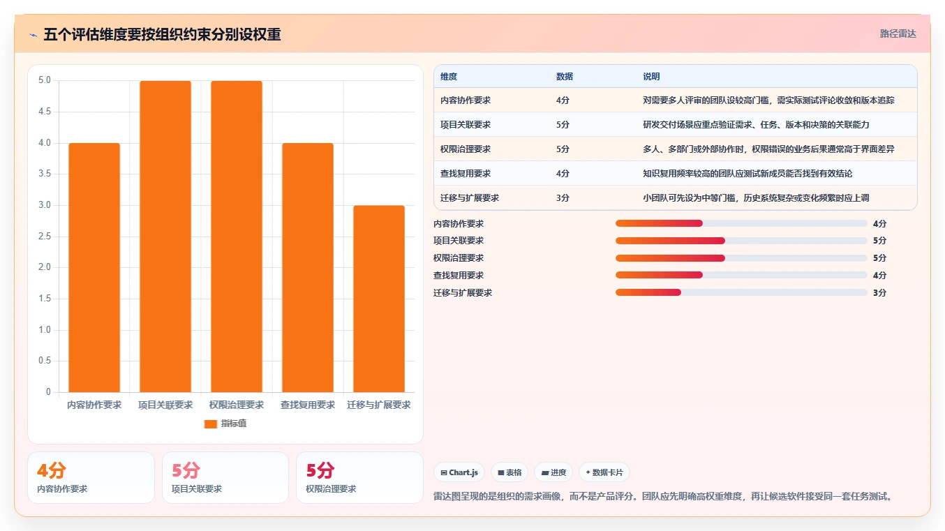The width and height of the screenshot is (945, 531).
Task: Click the 内容协作要求 bar in the chart
Action: [x=94, y=267]
